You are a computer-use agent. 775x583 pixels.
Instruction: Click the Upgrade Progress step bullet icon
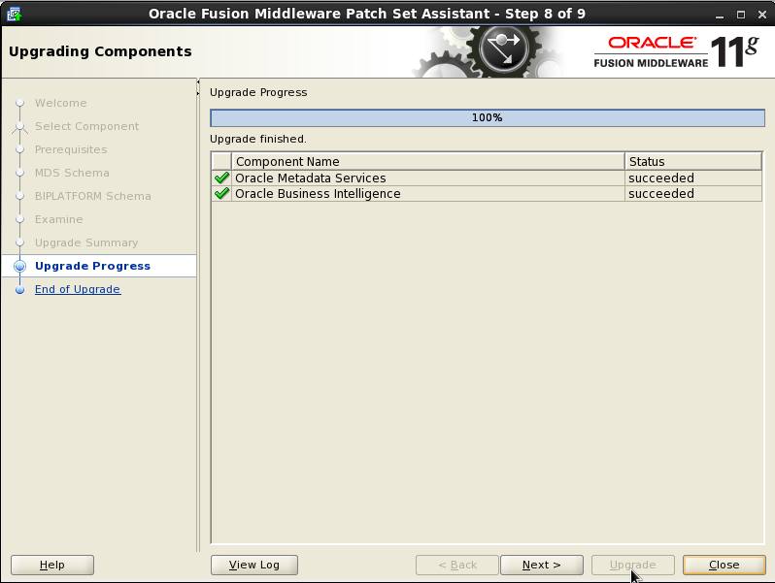[x=19, y=266]
